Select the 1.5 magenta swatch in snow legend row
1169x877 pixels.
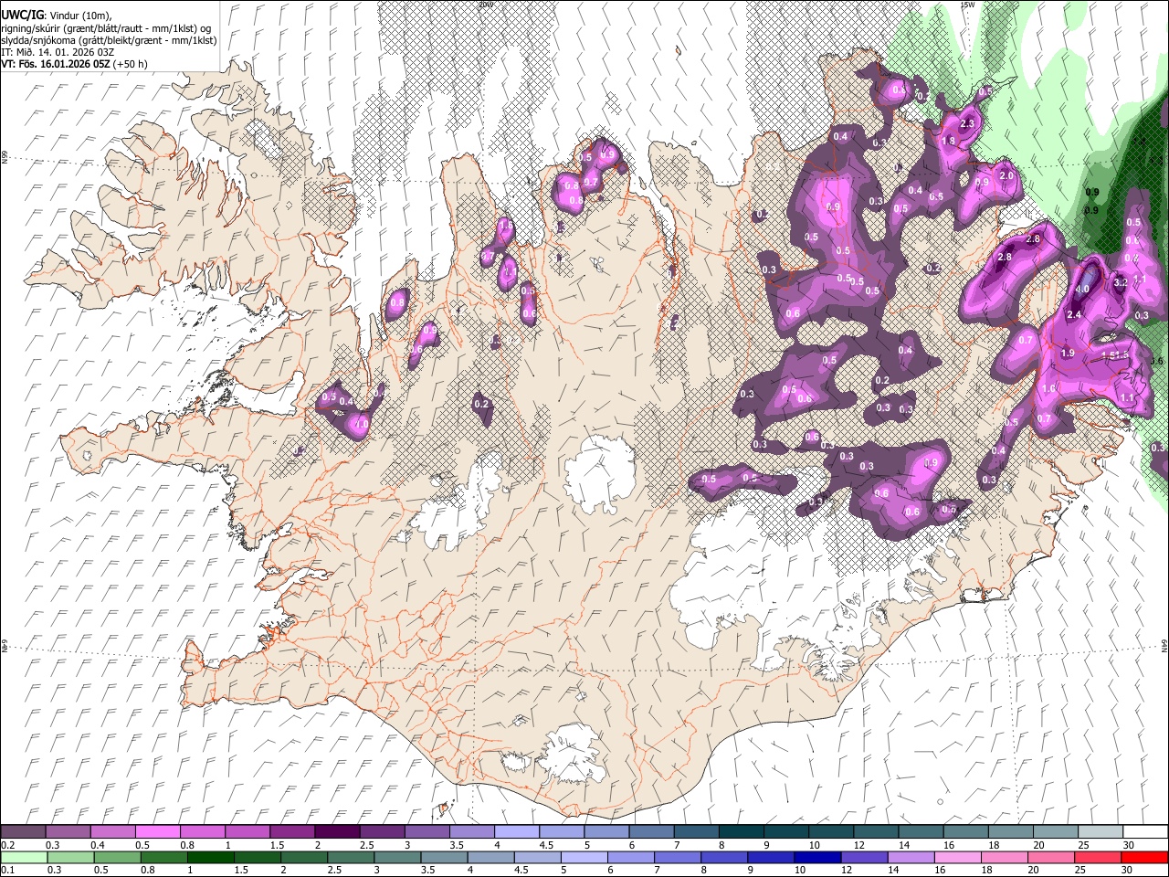click(291, 832)
